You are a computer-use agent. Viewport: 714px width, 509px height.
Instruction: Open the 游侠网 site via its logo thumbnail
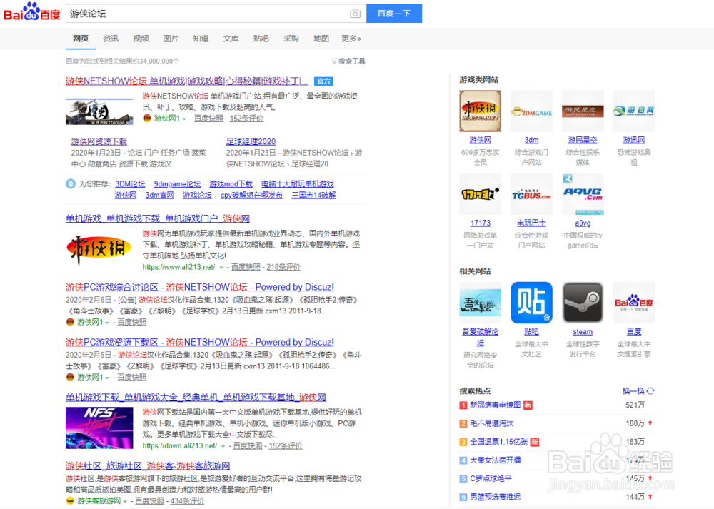pos(480,111)
